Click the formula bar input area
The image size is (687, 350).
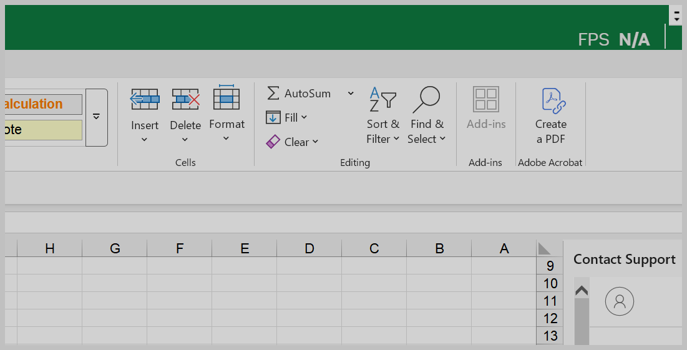coord(343,223)
